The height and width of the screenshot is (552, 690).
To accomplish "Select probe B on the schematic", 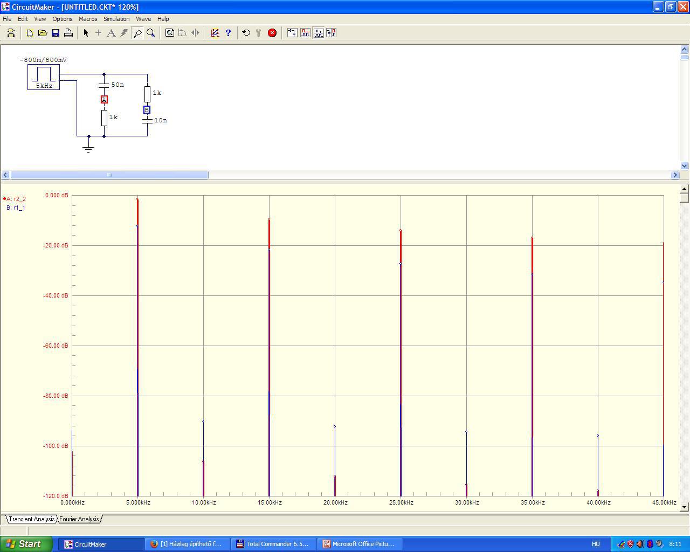I will (147, 109).
